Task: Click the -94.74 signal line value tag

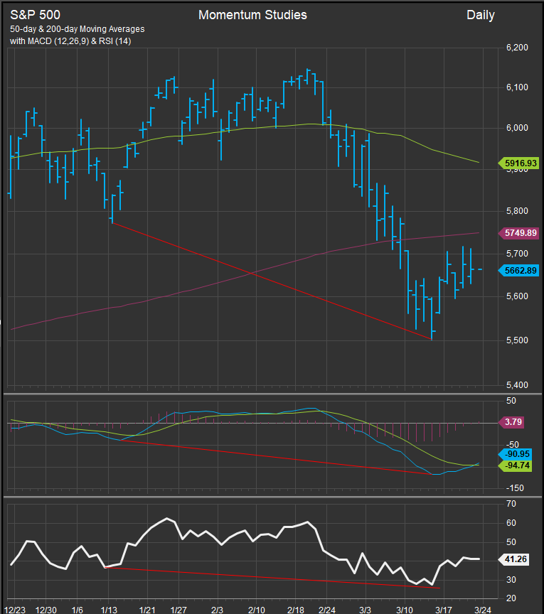Action: (x=515, y=465)
